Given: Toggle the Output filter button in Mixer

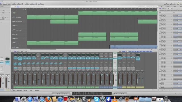Looking at the screenshot, I should coord(144,51).
